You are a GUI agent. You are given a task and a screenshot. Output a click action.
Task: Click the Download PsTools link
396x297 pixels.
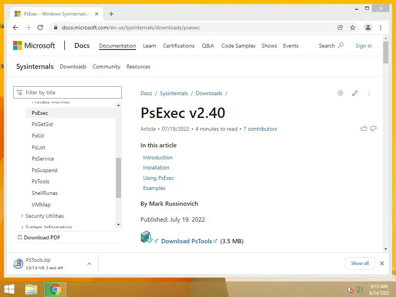(x=187, y=241)
